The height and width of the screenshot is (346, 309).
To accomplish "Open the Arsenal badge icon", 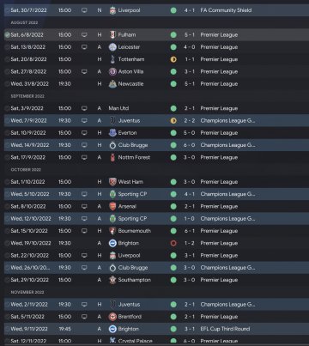I will tap(112, 206).
